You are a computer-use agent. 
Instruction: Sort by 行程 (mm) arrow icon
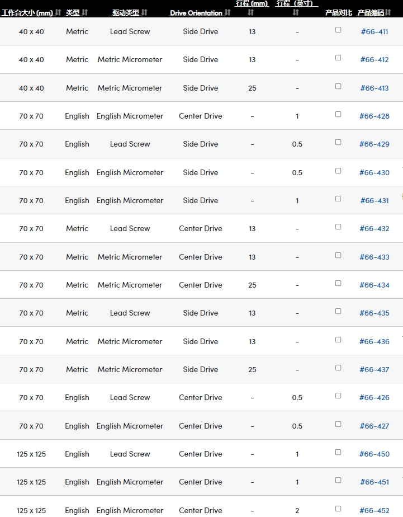[x=251, y=12]
